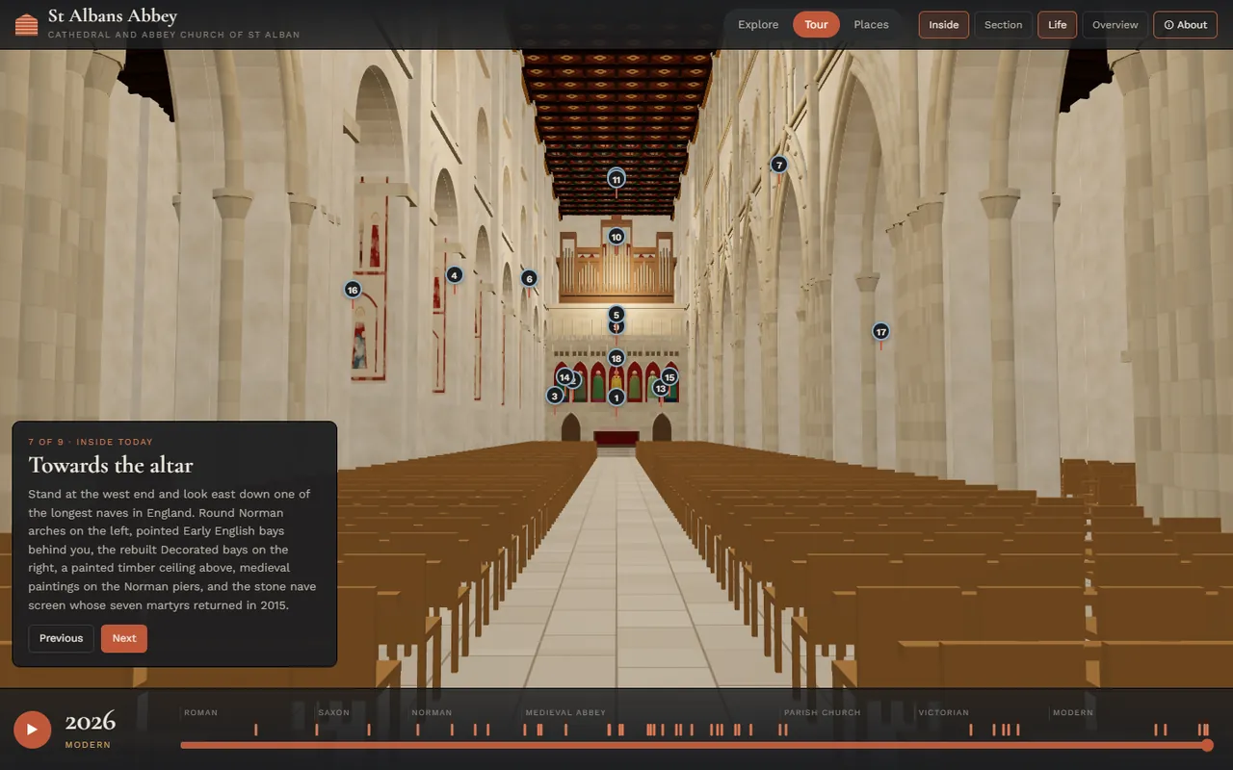Screen dimensions: 1233x770
Task: Click the timeline slider handle at 2026
Action: click(x=1207, y=745)
